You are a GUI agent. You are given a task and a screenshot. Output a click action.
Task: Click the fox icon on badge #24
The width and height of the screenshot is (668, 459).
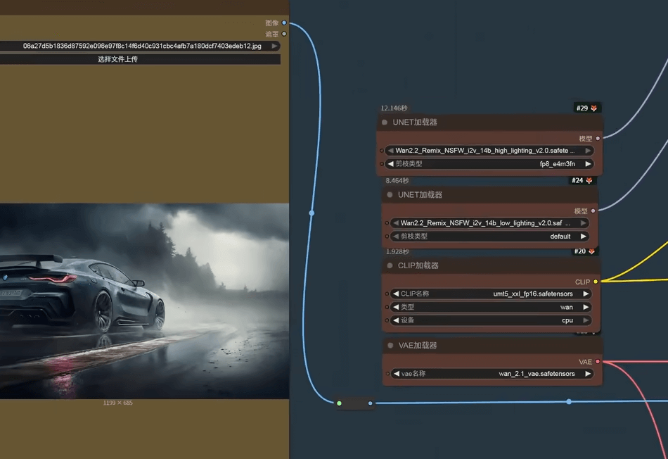[589, 180]
